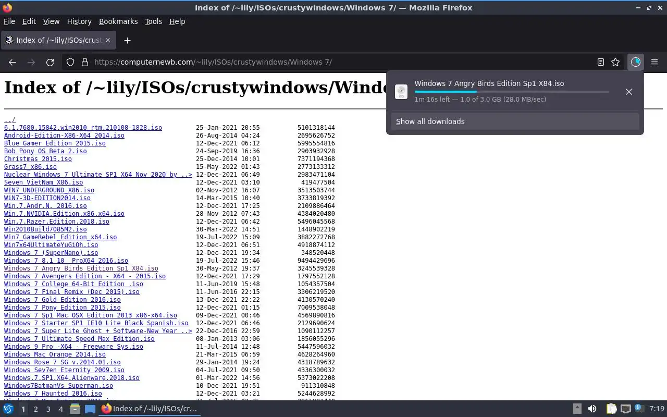Viewport: 667px width, 417px height.
Task: Bookmark this page with the star icon
Action: coord(615,62)
